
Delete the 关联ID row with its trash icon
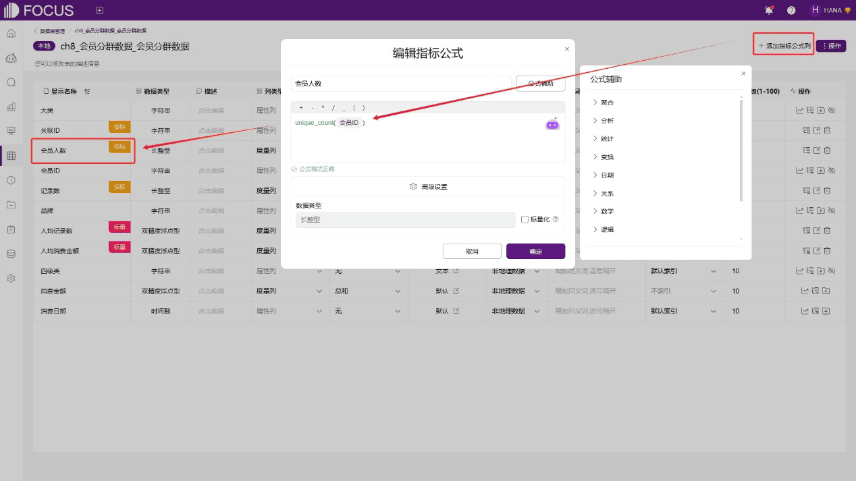point(827,131)
